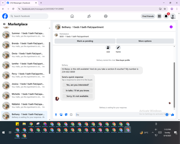Record a voice clip with microphone icon
The width and height of the screenshot is (180, 144).
56,115
